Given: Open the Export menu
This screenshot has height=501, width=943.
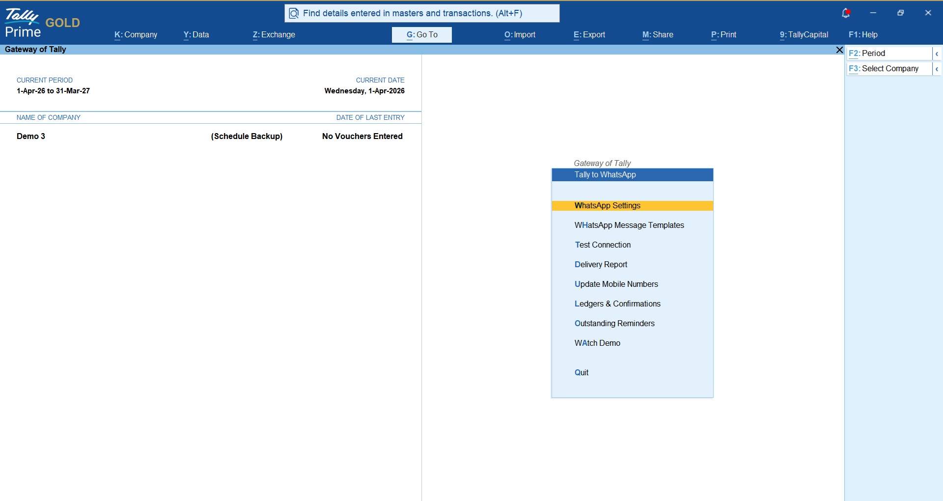Looking at the screenshot, I should [589, 35].
